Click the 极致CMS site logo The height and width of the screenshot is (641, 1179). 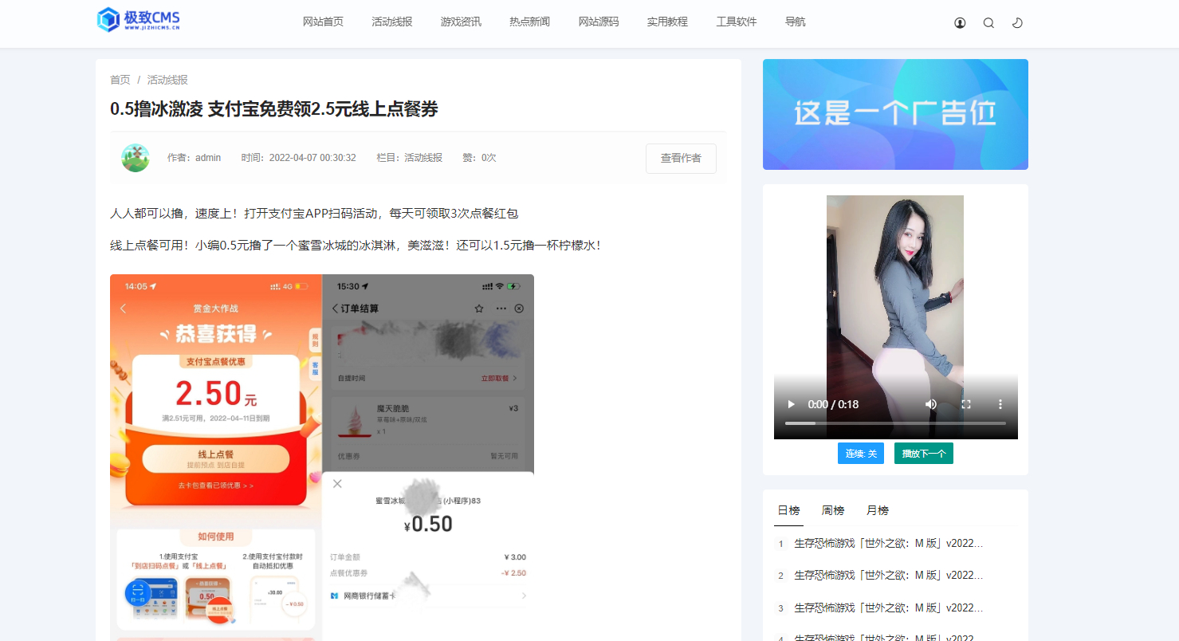[139, 20]
